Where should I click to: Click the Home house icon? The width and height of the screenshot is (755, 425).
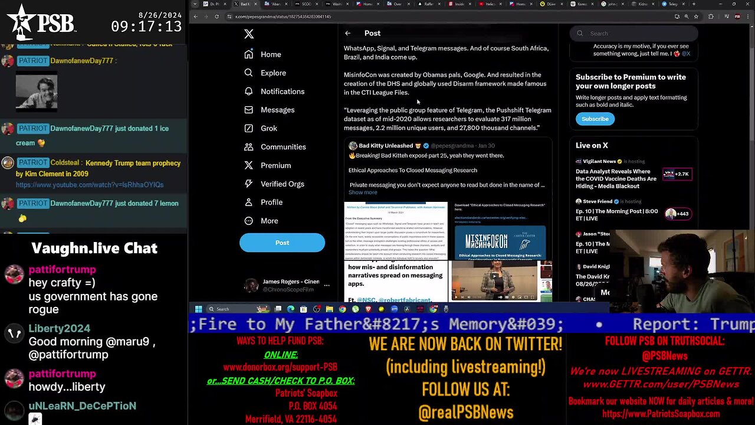pyautogui.click(x=249, y=54)
